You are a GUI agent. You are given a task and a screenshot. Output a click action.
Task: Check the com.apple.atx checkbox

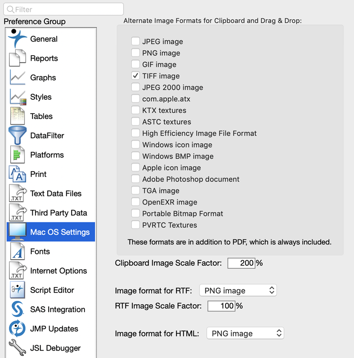point(135,99)
